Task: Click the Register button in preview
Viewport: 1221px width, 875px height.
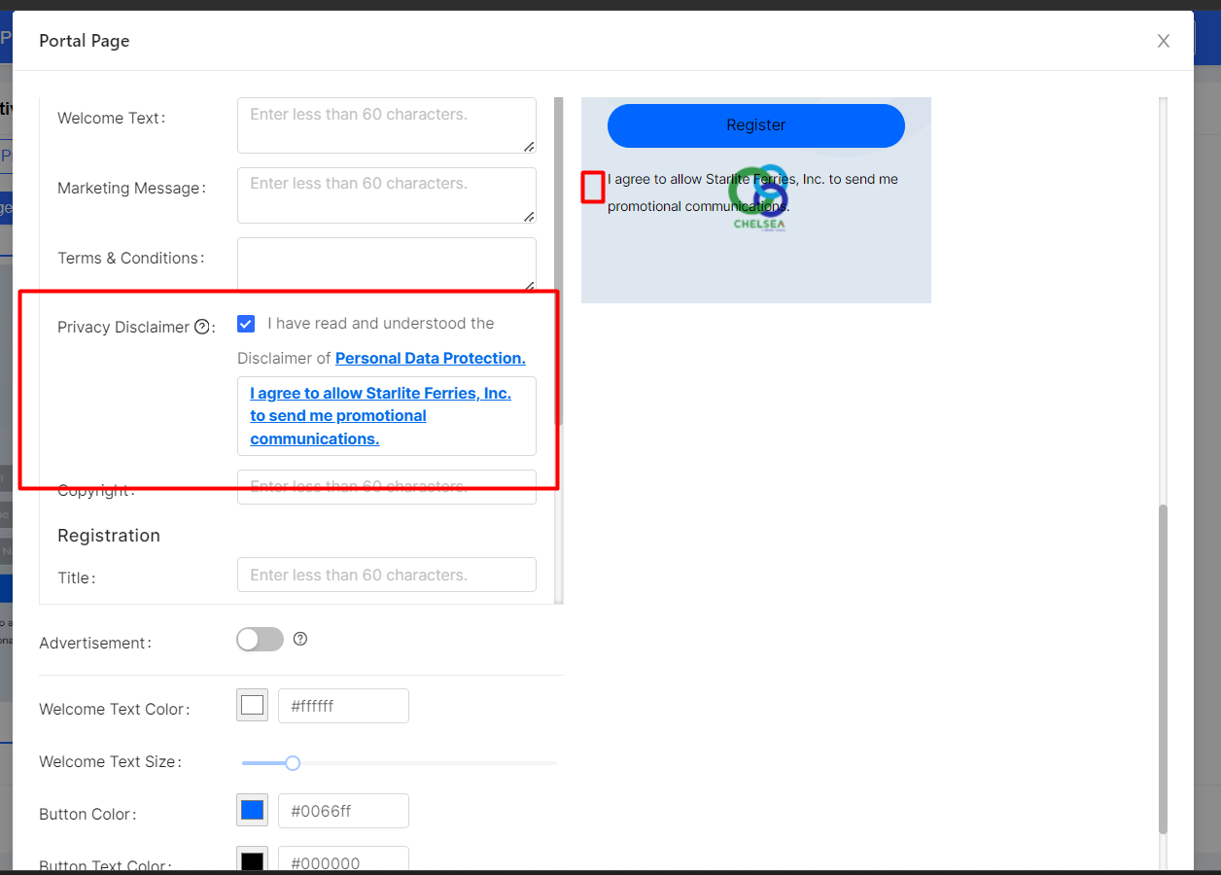Action: click(756, 125)
